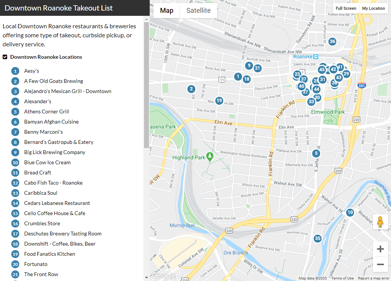Image resolution: width=391 pixels, height=281 pixels.
Task: Select map marker 9 on Norfolk Ave
Action: coord(249,66)
